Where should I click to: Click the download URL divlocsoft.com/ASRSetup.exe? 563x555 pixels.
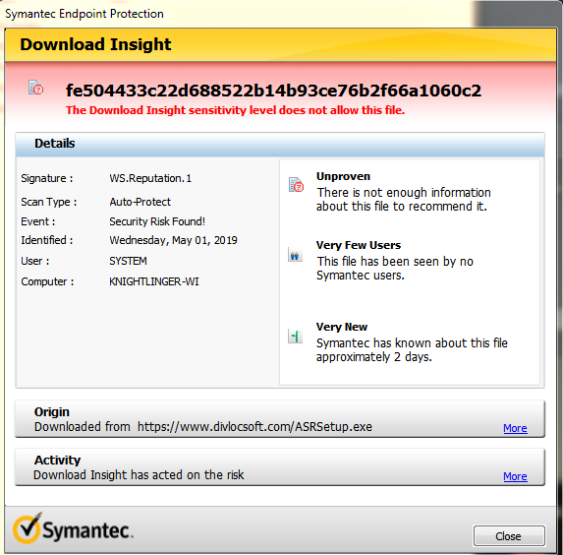click(254, 427)
